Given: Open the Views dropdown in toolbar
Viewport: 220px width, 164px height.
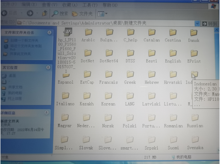Looking at the screenshot, I should pyautogui.click(x=103, y=13).
